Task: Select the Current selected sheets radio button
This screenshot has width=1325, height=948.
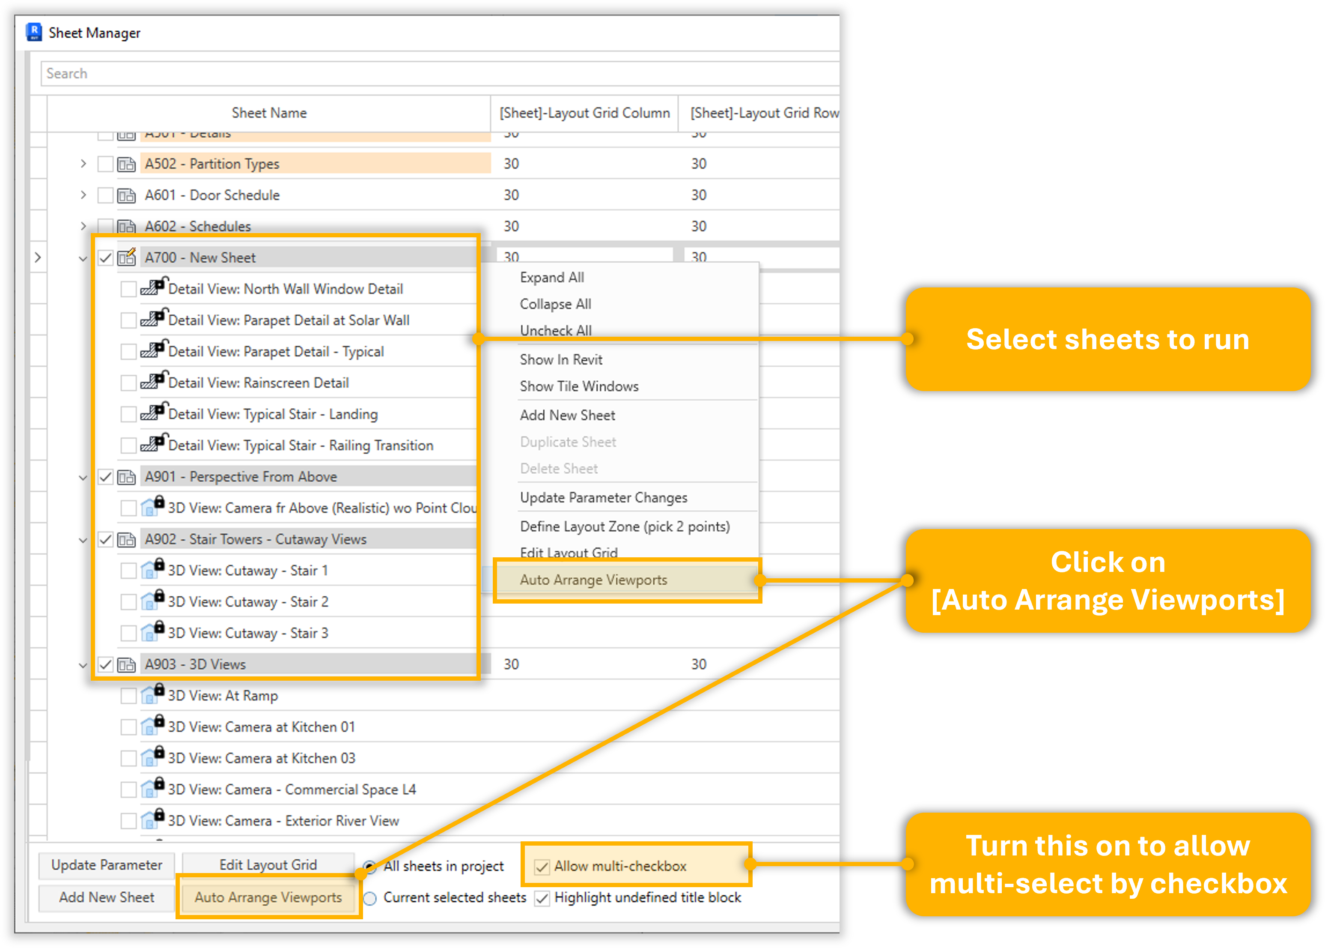Action: (370, 898)
